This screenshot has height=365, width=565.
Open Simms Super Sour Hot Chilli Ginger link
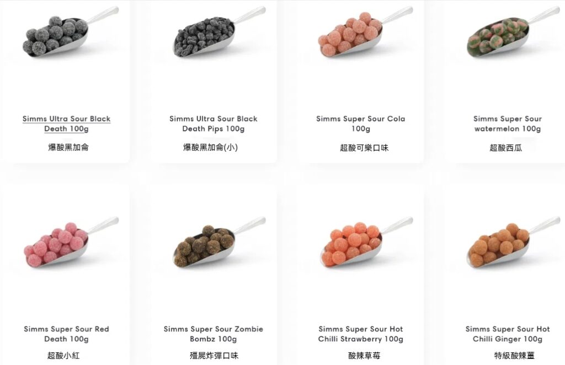pos(508,334)
